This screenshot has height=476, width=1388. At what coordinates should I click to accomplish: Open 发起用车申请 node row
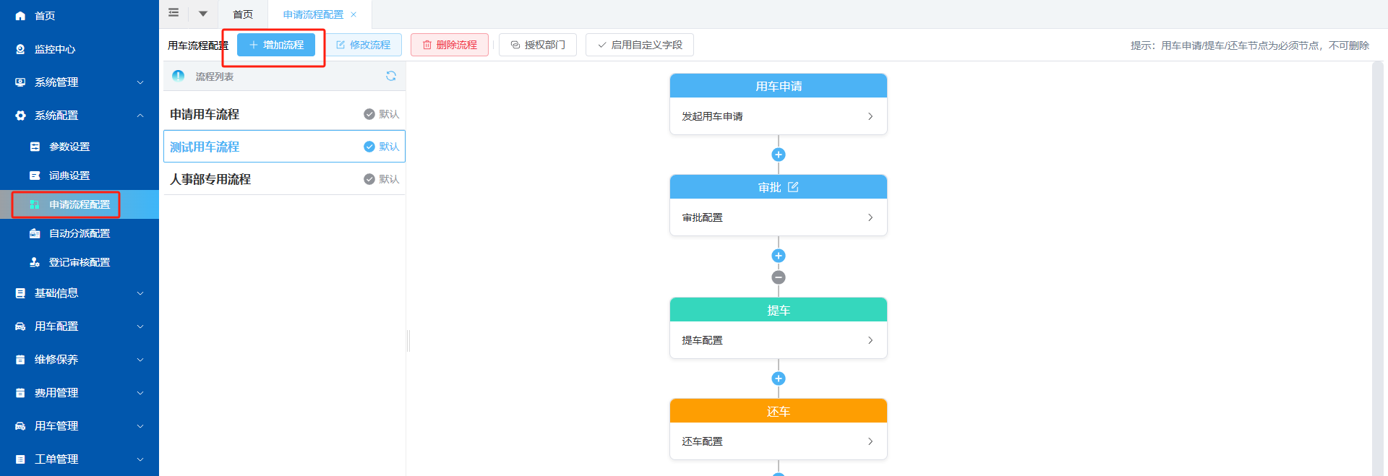778,116
